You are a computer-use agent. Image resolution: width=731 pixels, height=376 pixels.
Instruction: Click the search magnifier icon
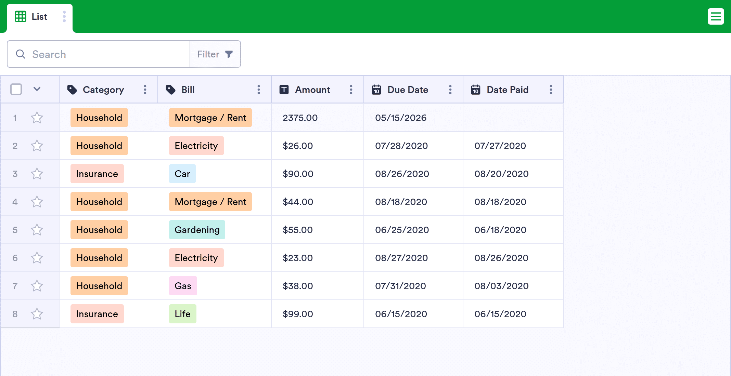tap(21, 54)
